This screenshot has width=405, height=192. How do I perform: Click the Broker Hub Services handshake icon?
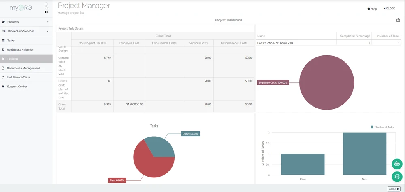click(x=3, y=31)
